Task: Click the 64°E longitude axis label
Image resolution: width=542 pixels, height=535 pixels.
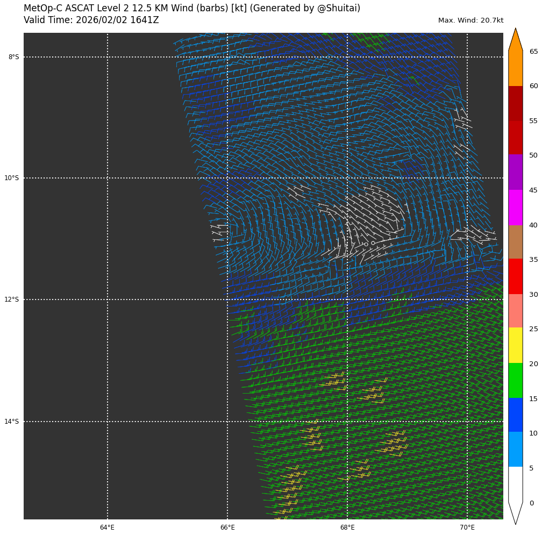Action: pos(107,527)
